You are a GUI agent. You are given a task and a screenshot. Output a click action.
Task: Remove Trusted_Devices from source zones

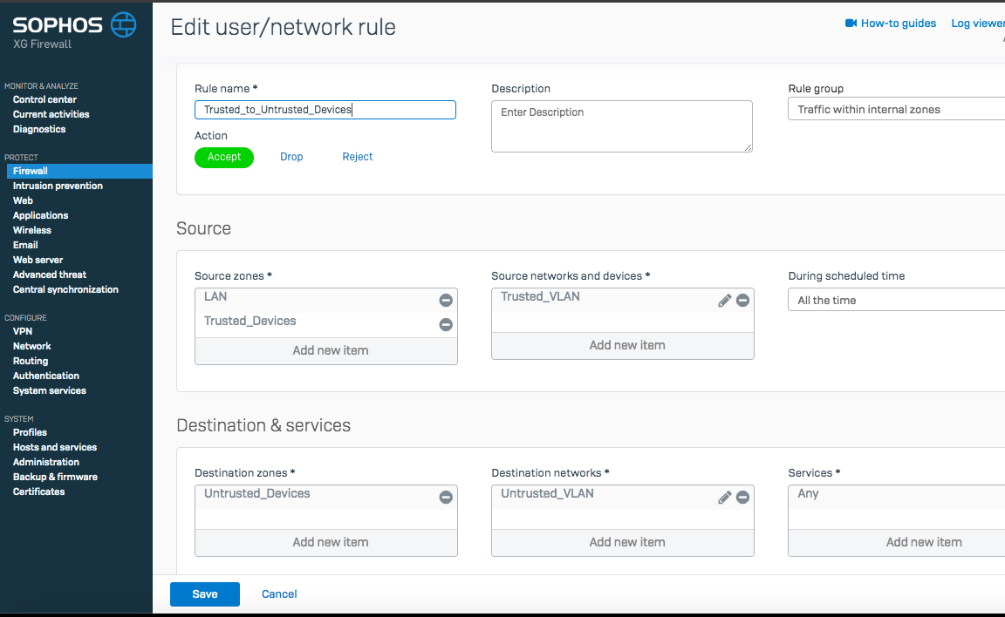point(446,325)
